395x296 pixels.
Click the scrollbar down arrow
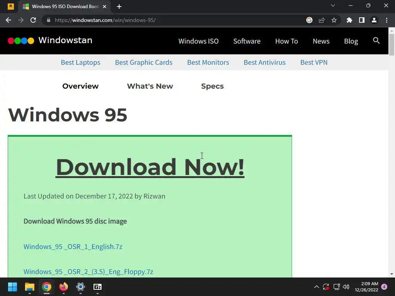[392, 274]
